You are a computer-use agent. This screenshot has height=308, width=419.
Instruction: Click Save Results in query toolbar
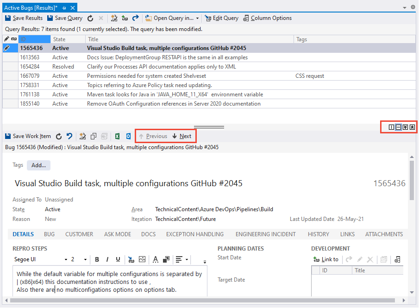pyautogui.click(x=24, y=18)
